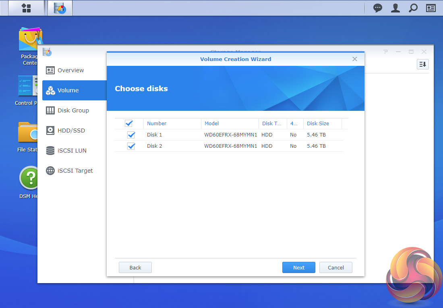Uncheck the Disk 2 checkbox
443x308 pixels.
point(131,146)
